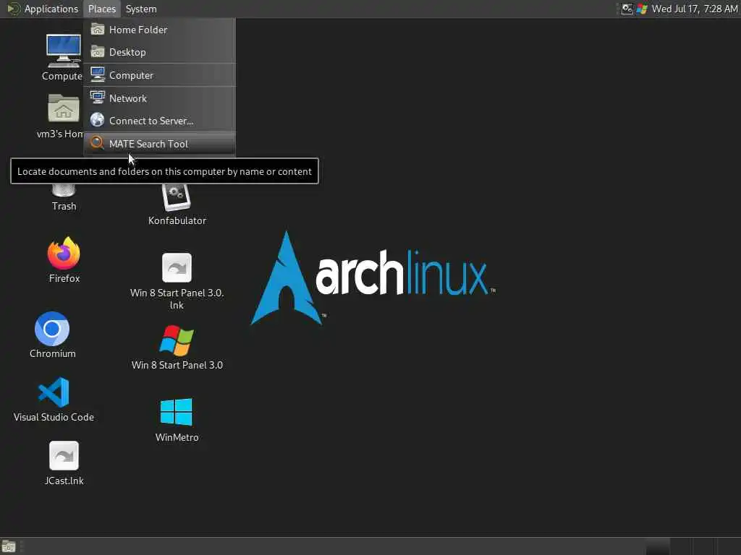This screenshot has width=741, height=555.
Task: Click the workspace switcher in bottom panel
Action: [x=693, y=546]
